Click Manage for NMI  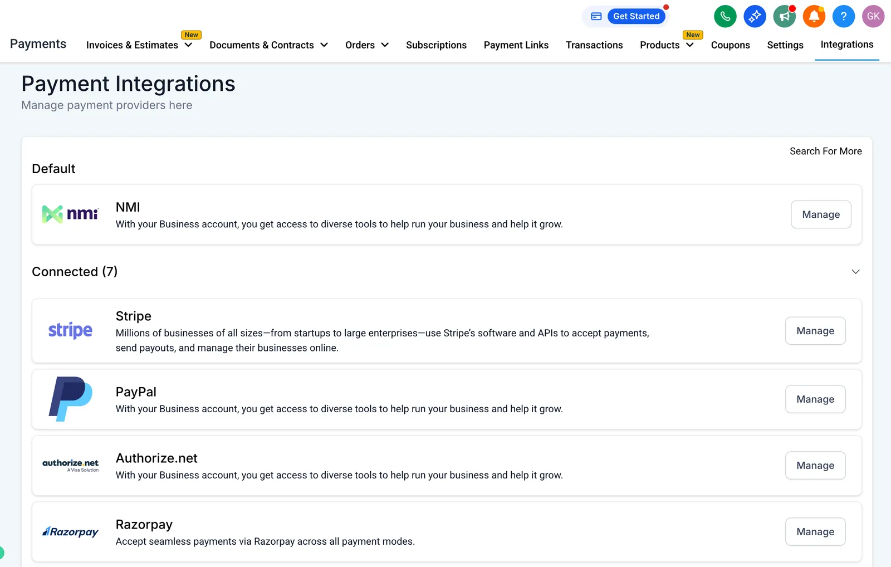[821, 214]
